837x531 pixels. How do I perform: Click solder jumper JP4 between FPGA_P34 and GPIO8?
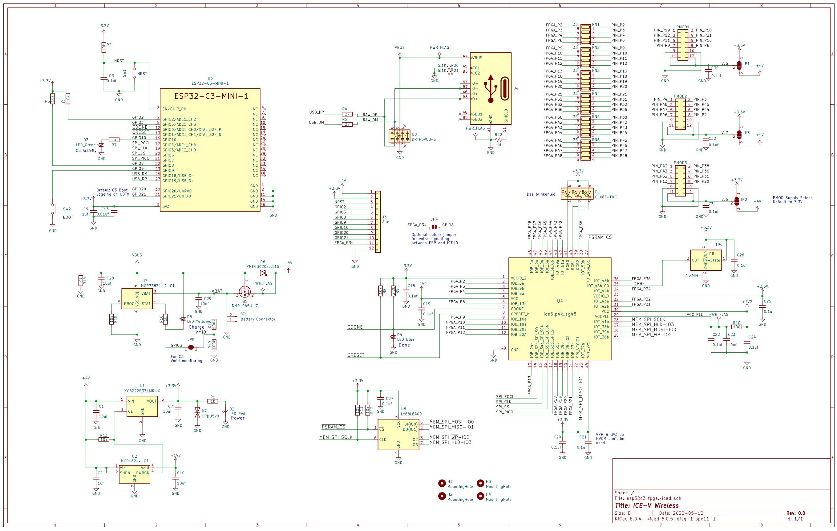click(x=434, y=227)
